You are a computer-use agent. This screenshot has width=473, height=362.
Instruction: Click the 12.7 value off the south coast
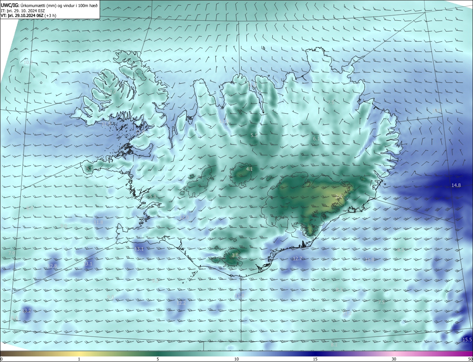tap(297, 258)
